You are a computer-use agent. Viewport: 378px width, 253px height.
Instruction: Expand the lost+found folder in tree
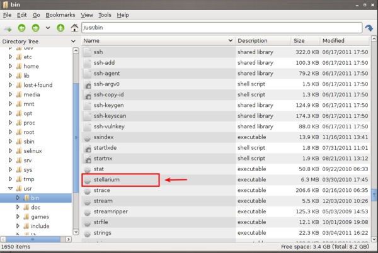(x=10, y=85)
